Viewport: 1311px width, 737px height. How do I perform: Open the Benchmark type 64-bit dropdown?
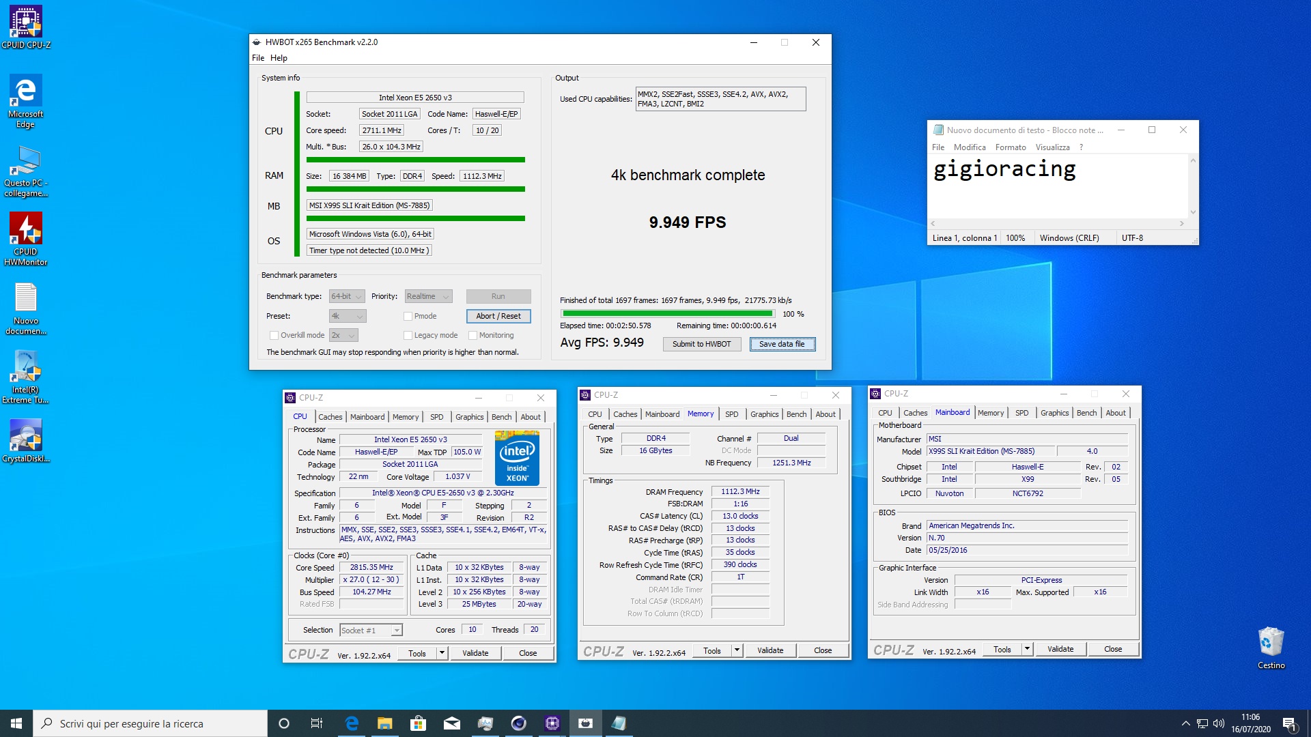click(347, 296)
